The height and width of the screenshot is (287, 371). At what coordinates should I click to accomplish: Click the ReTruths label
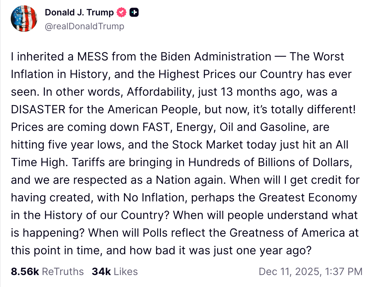click(x=63, y=272)
